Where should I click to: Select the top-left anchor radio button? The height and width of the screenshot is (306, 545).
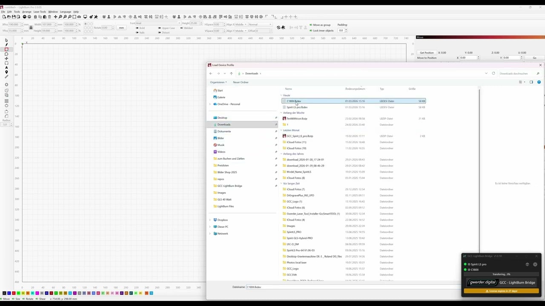pyautogui.click(x=86, y=24)
